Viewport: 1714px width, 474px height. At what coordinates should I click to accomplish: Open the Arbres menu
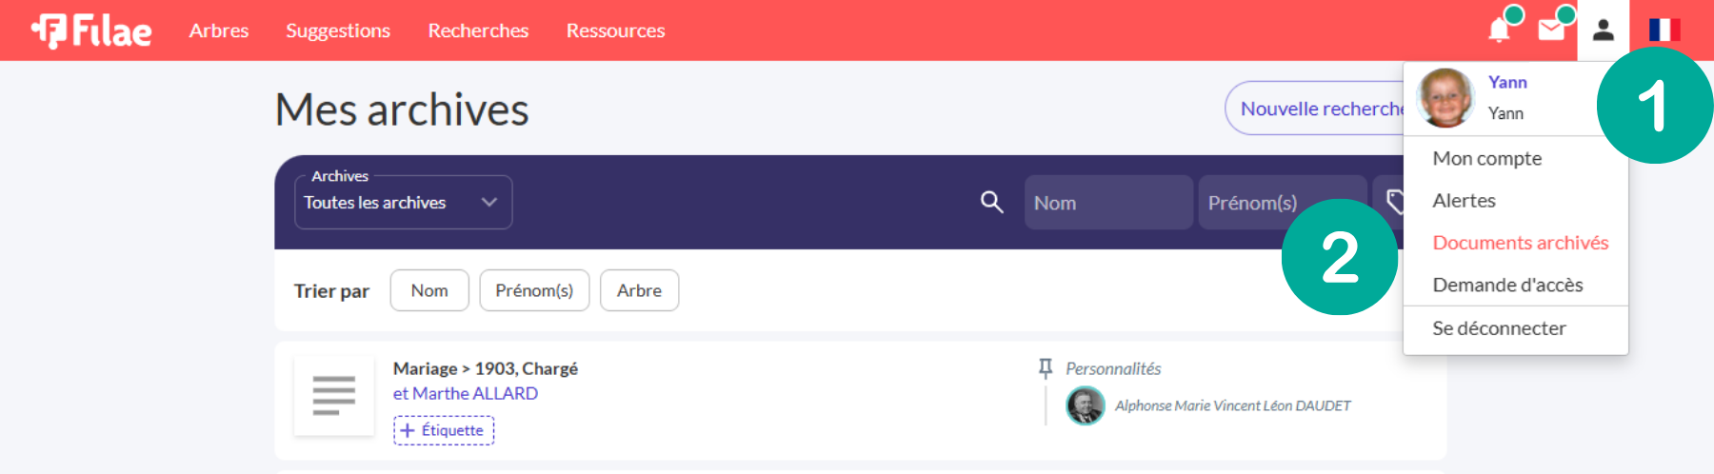(x=218, y=30)
